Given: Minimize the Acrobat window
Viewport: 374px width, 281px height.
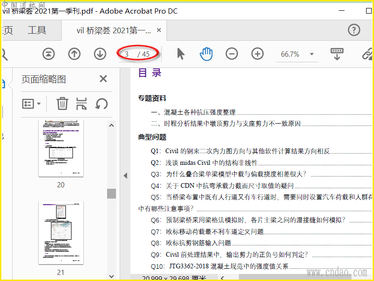Looking at the screenshot, I should (x=342, y=11).
